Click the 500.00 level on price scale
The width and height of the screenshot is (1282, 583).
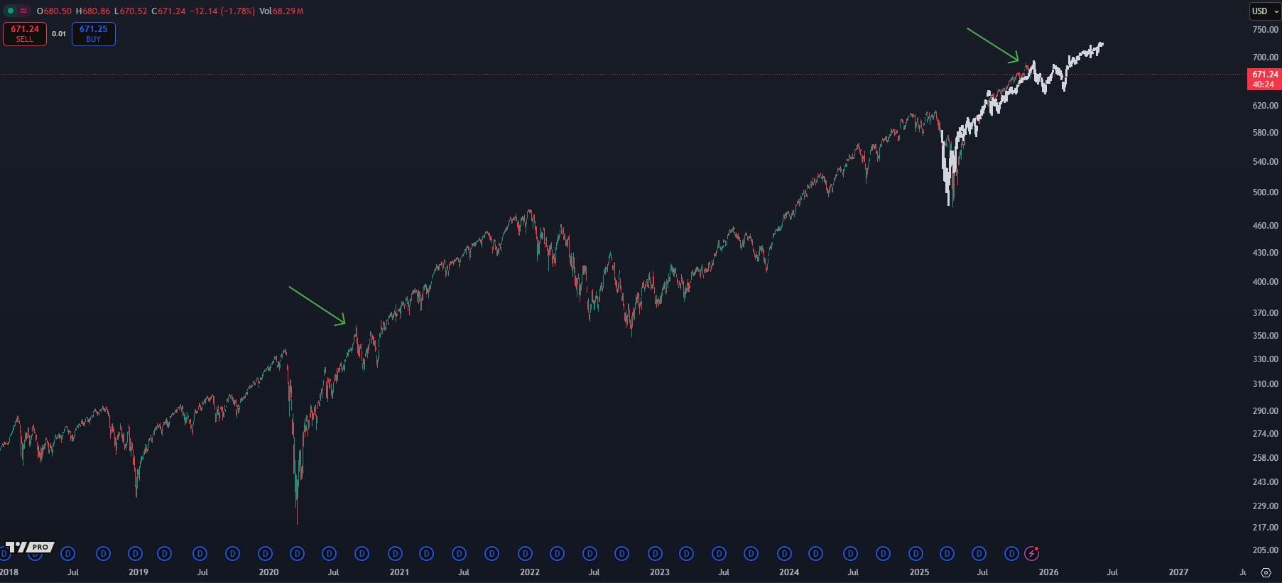click(x=1265, y=192)
